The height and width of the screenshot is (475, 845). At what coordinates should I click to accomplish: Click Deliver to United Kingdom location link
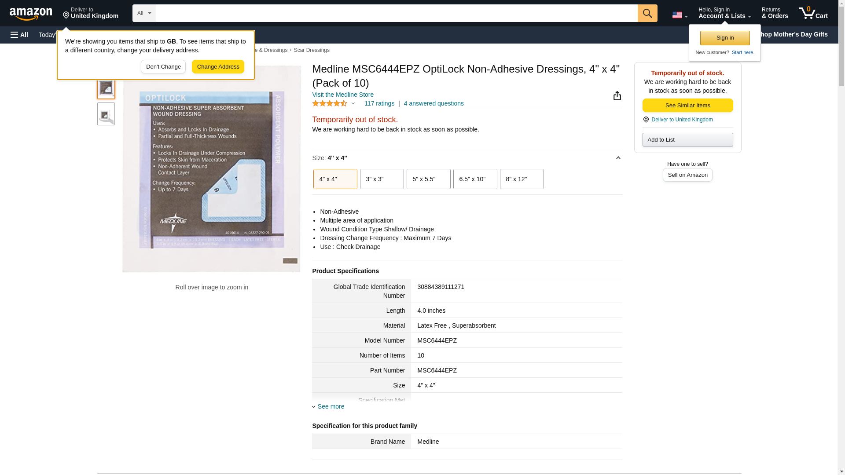coord(682,120)
